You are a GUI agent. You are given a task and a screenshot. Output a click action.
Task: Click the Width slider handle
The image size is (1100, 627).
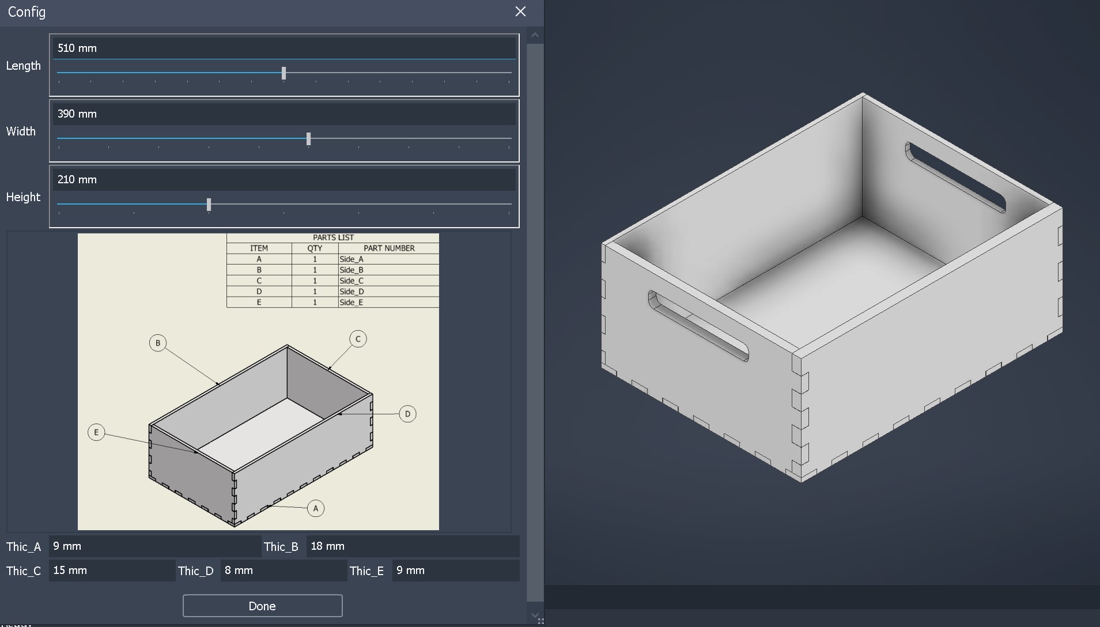click(309, 139)
